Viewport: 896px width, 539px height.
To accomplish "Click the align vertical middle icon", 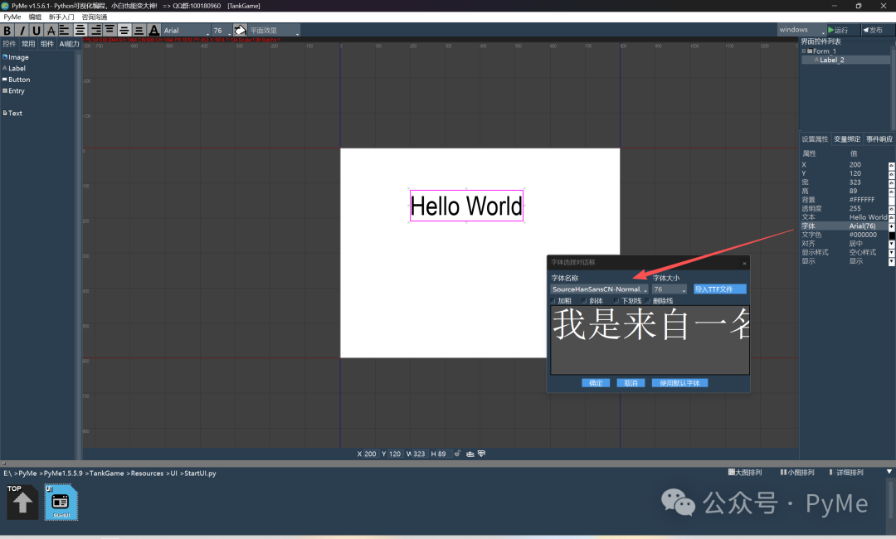I will click(124, 30).
